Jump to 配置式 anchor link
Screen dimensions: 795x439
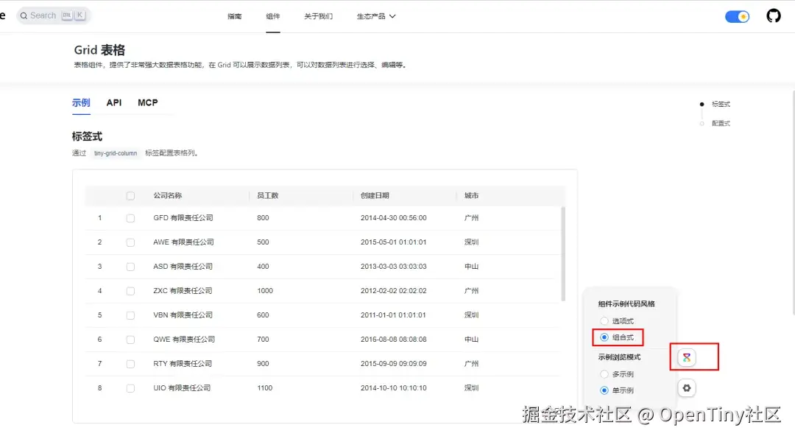click(721, 123)
